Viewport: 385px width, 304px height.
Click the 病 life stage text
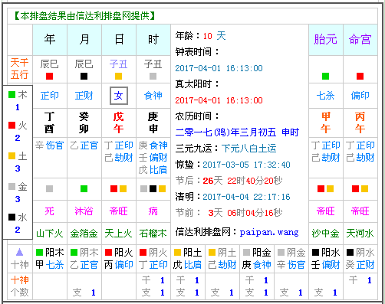click(x=153, y=211)
